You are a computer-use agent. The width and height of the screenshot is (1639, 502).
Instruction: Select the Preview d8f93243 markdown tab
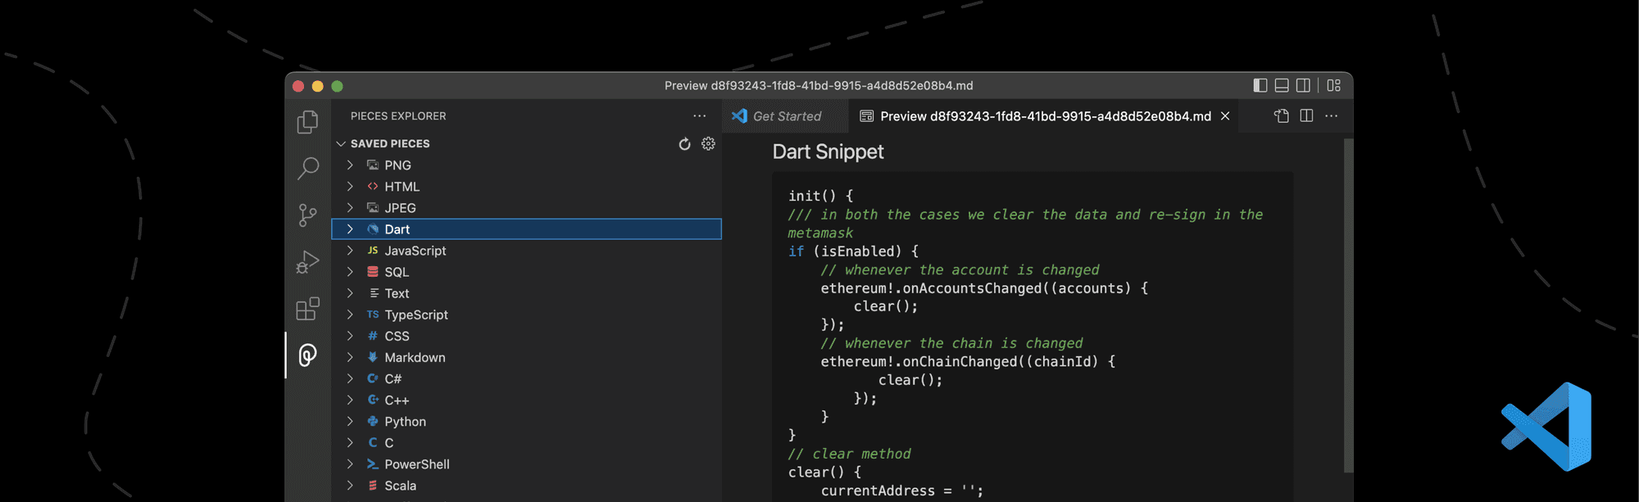pos(1045,116)
